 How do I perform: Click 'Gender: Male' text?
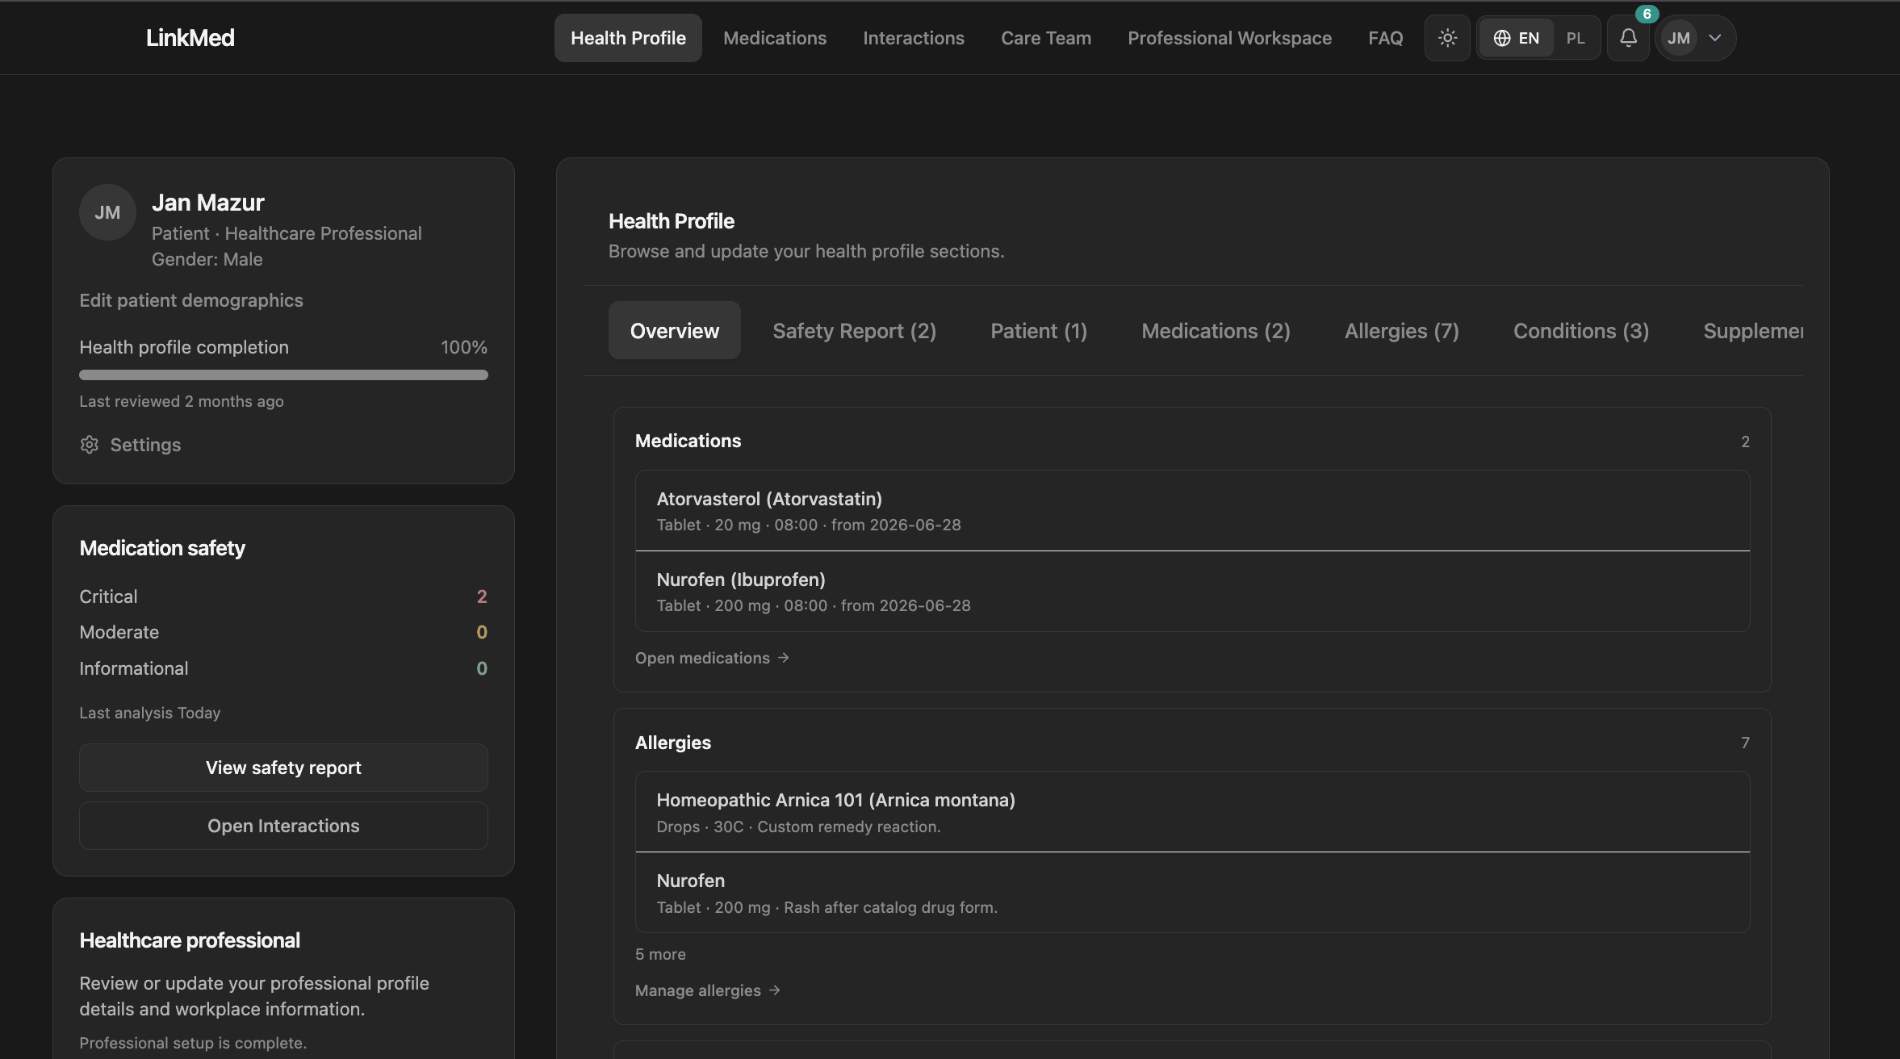207,259
